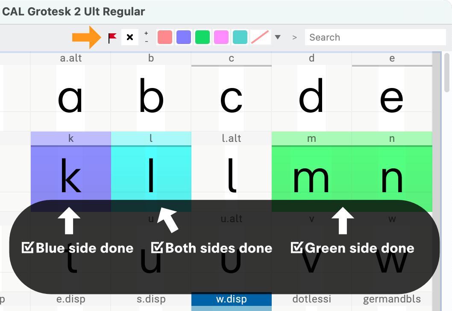This screenshot has height=311, width=452.
Task: Toggle the Green side done checkbox
Action: point(297,247)
